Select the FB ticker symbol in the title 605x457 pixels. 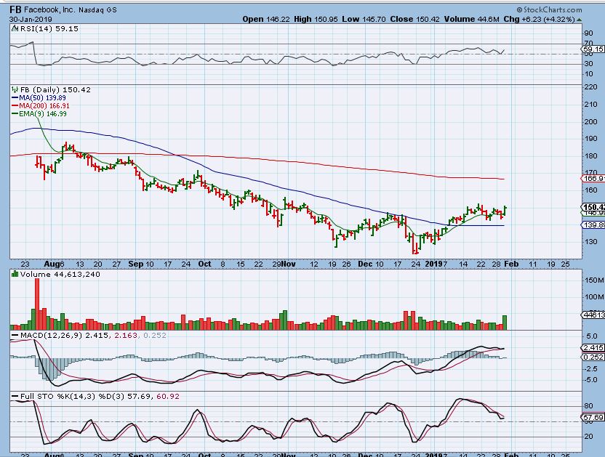point(15,9)
